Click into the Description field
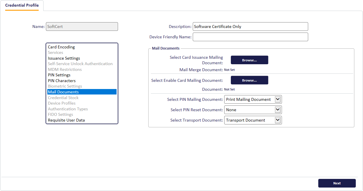This screenshot has width=363, height=191. coord(250,27)
